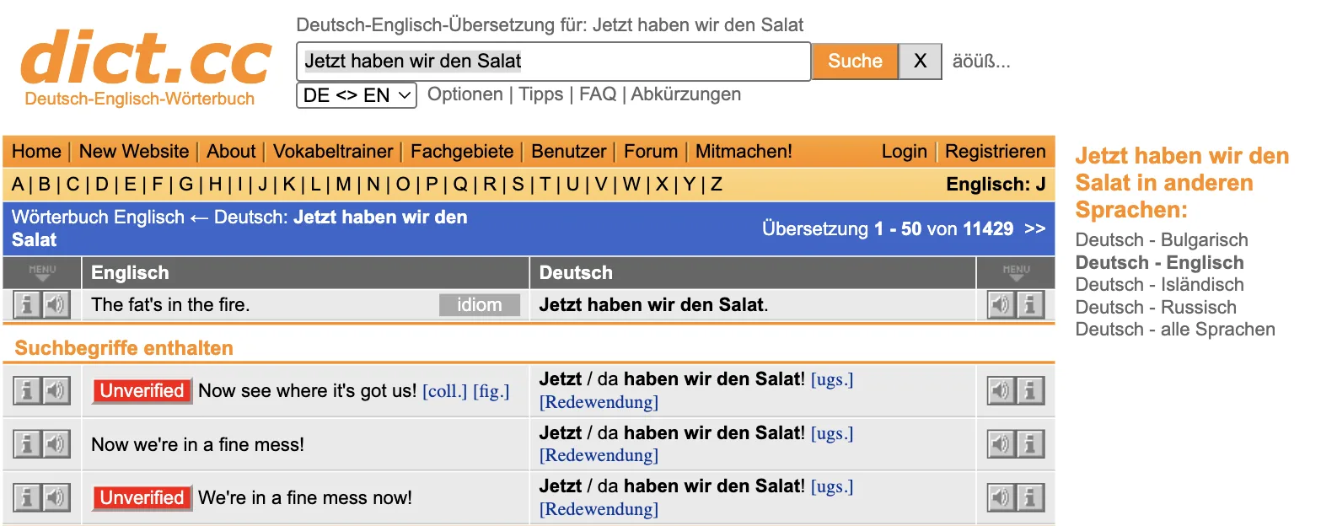Click the Login link

point(905,152)
